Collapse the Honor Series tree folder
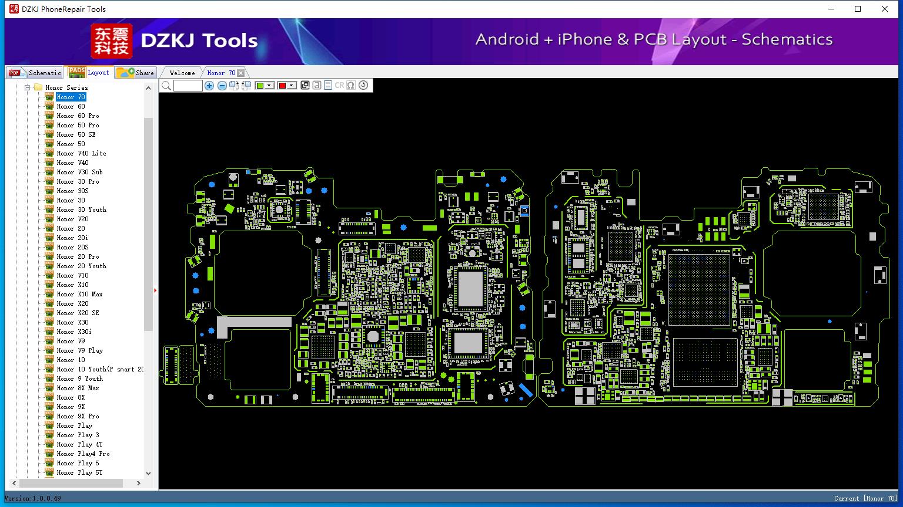903x507 pixels. point(27,87)
